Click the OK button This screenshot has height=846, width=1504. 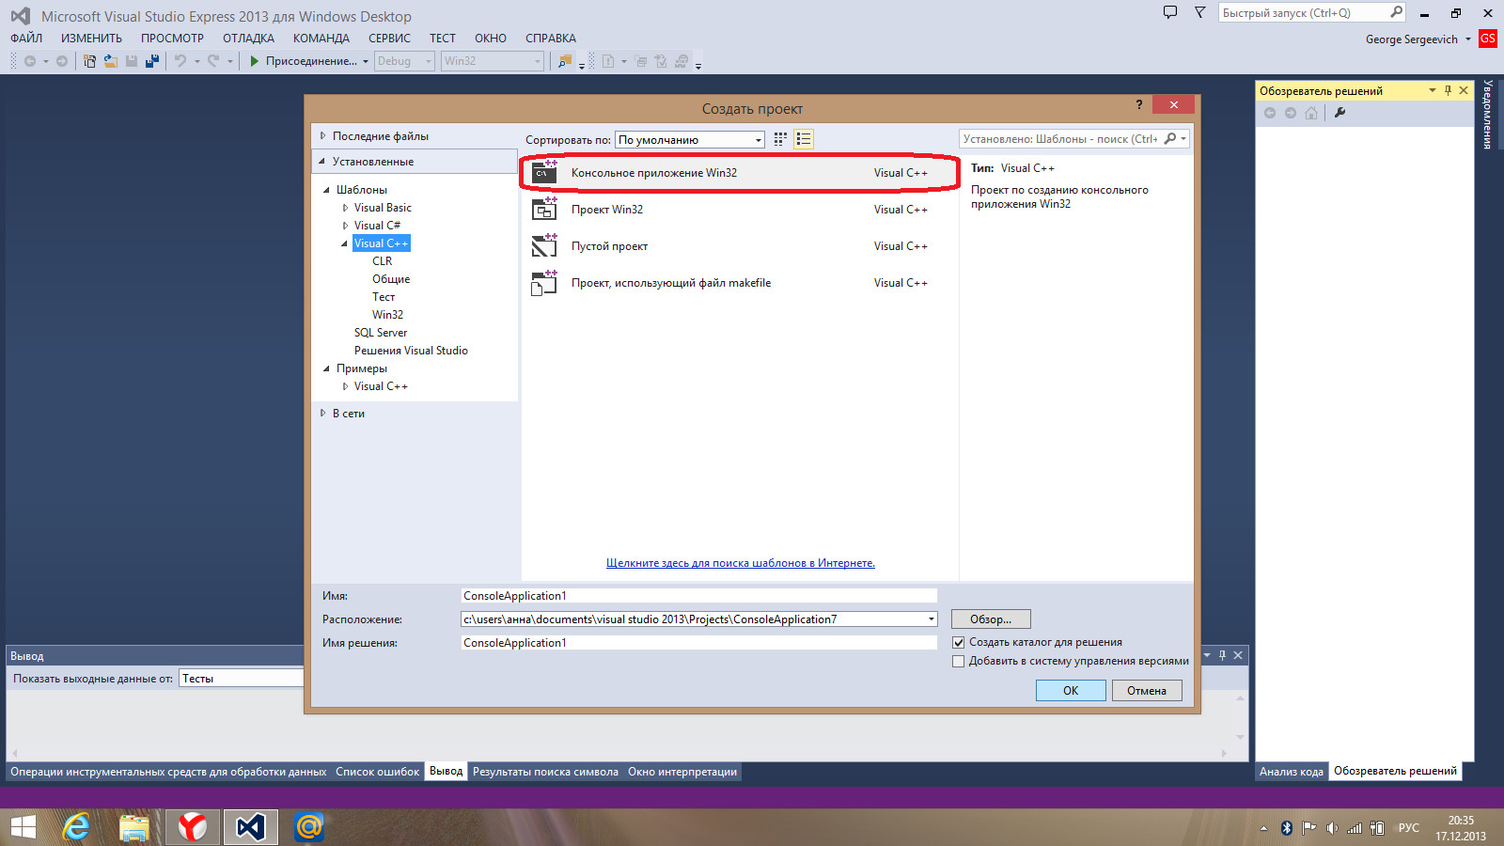tap(1071, 690)
